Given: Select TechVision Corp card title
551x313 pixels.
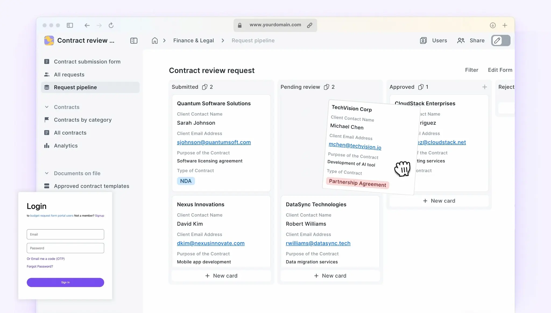Looking at the screenshot, I should click(352, 108).
